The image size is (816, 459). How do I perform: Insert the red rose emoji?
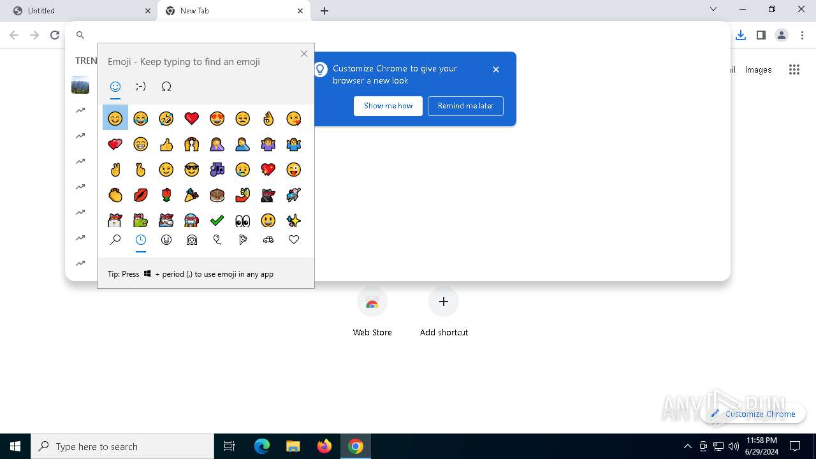[166, 195]
